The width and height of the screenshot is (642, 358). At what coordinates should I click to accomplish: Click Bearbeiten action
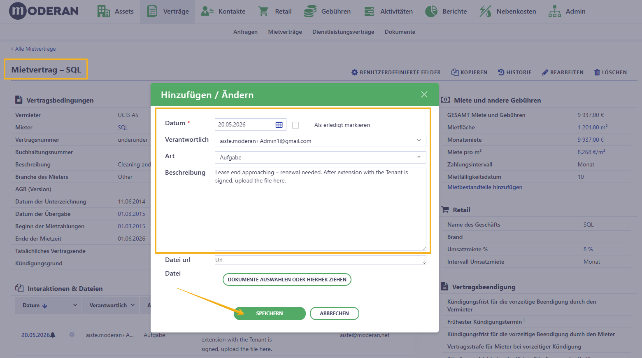coord(563,72)
